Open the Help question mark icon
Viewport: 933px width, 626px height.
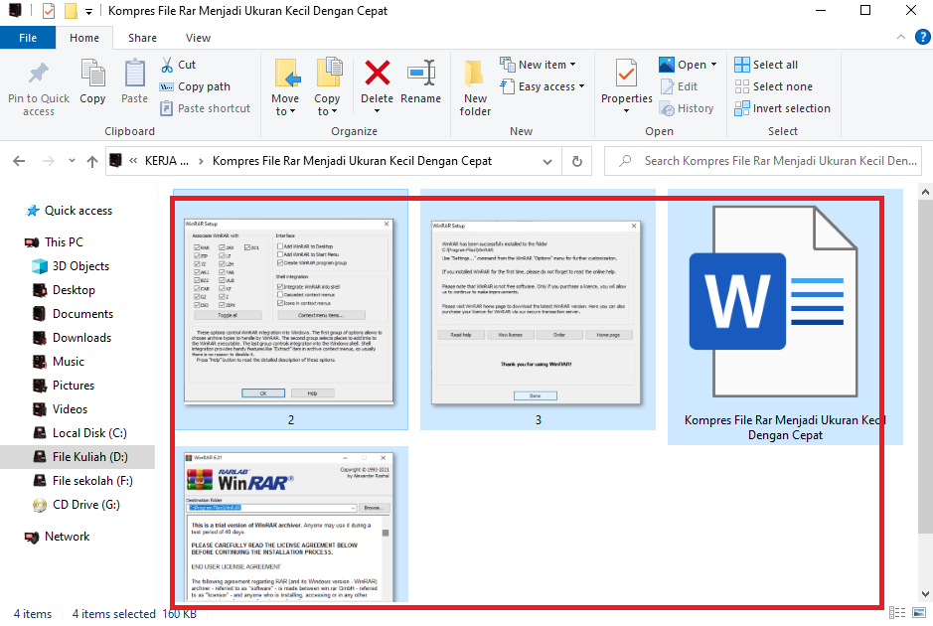922,37
